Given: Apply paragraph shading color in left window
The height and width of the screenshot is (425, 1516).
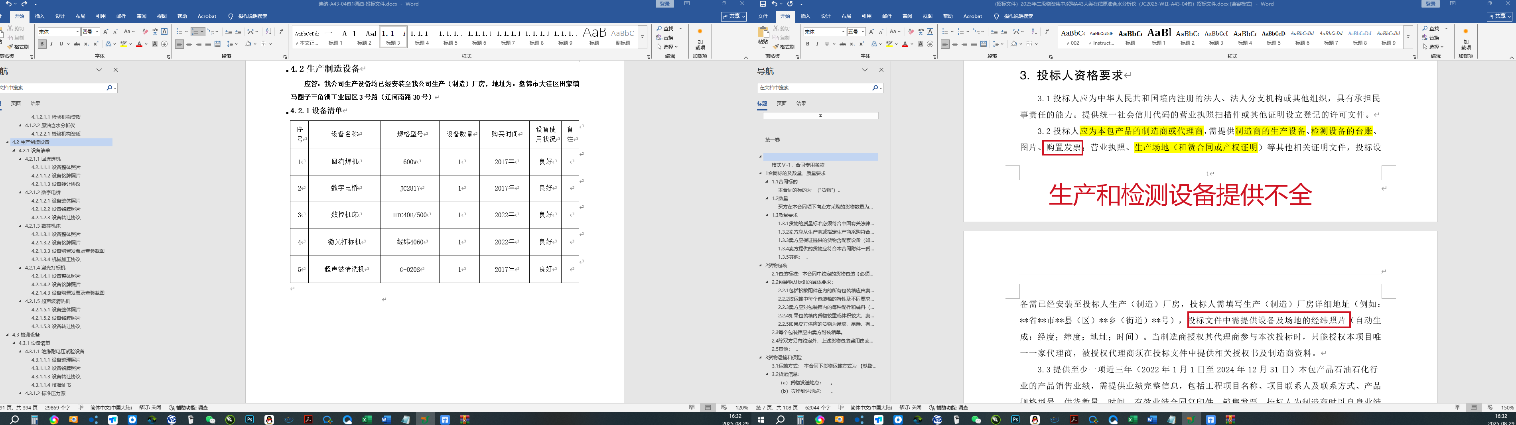Looking at the screenshot, I should pos(248,44).
